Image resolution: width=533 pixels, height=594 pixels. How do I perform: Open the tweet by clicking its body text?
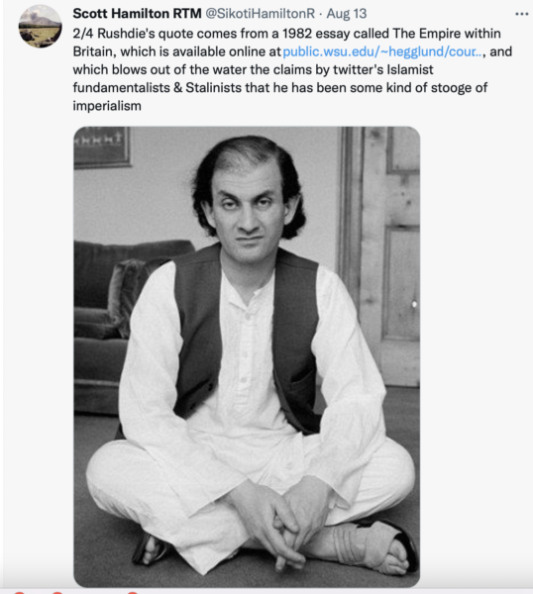click(x=292, y=69)
